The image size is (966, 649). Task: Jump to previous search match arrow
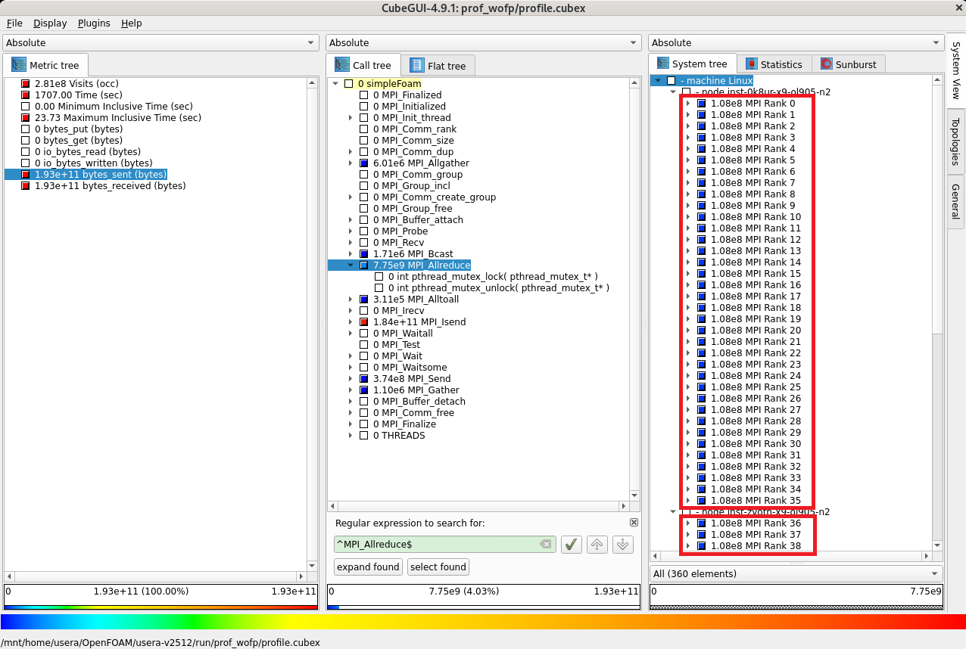point(597,545)
